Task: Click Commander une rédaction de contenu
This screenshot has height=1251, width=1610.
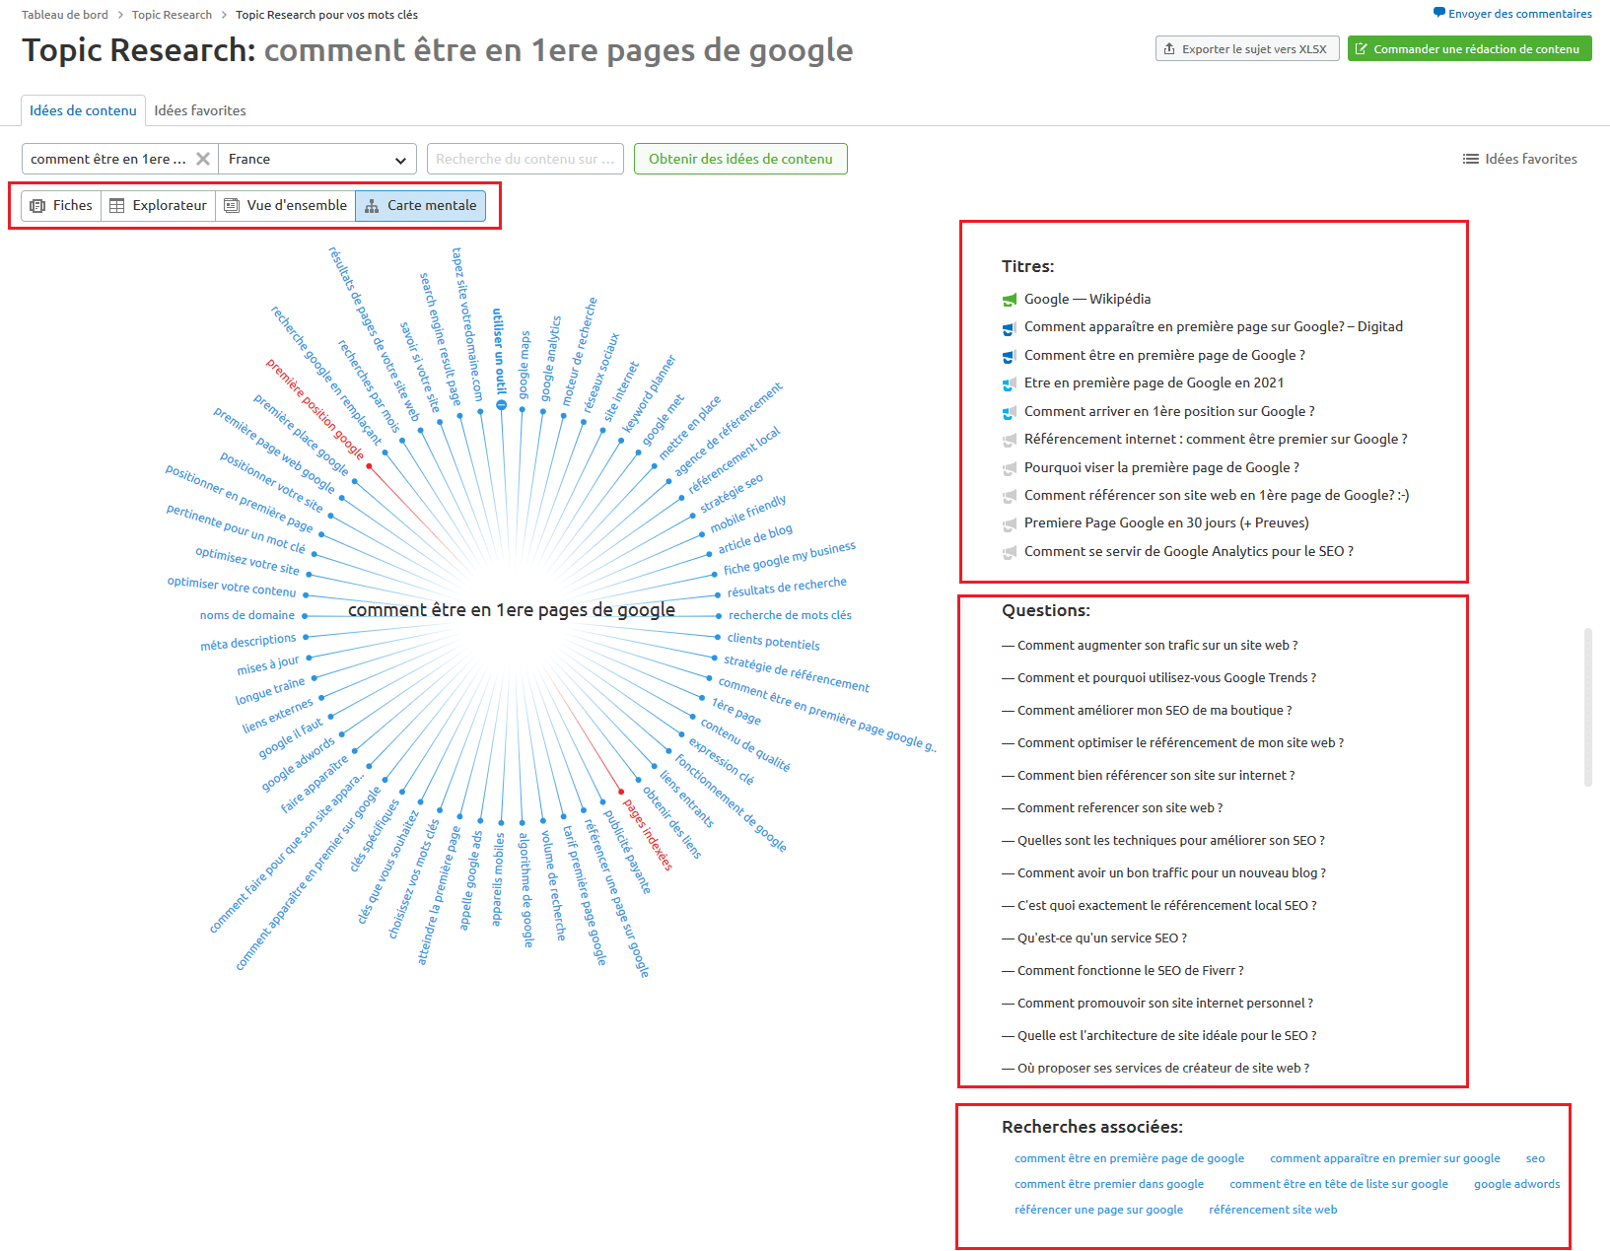Action: [x=1469, y=48]
